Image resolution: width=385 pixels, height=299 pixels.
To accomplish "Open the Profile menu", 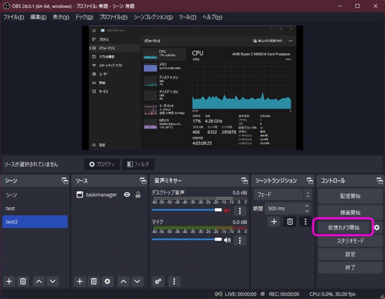I will coord(113,17).
